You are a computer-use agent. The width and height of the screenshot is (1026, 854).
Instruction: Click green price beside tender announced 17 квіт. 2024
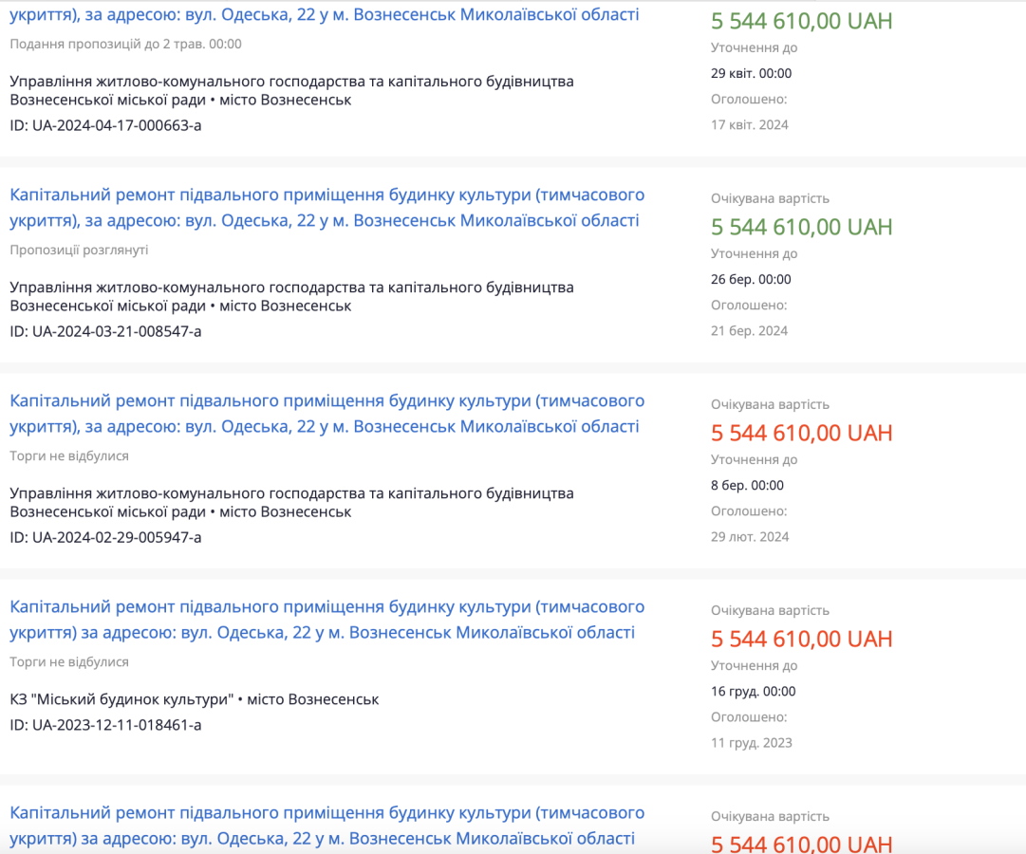click(801, 21)
